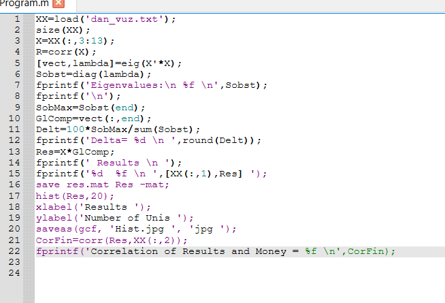Place cursor on the 'dan_vuz.txt' string
This screenshot has height=303, width=445.
pos(124,19)
